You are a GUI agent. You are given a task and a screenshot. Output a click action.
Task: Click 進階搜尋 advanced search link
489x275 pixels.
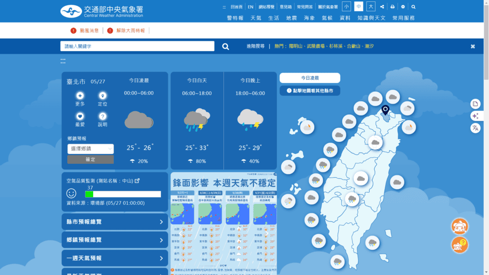255,46
